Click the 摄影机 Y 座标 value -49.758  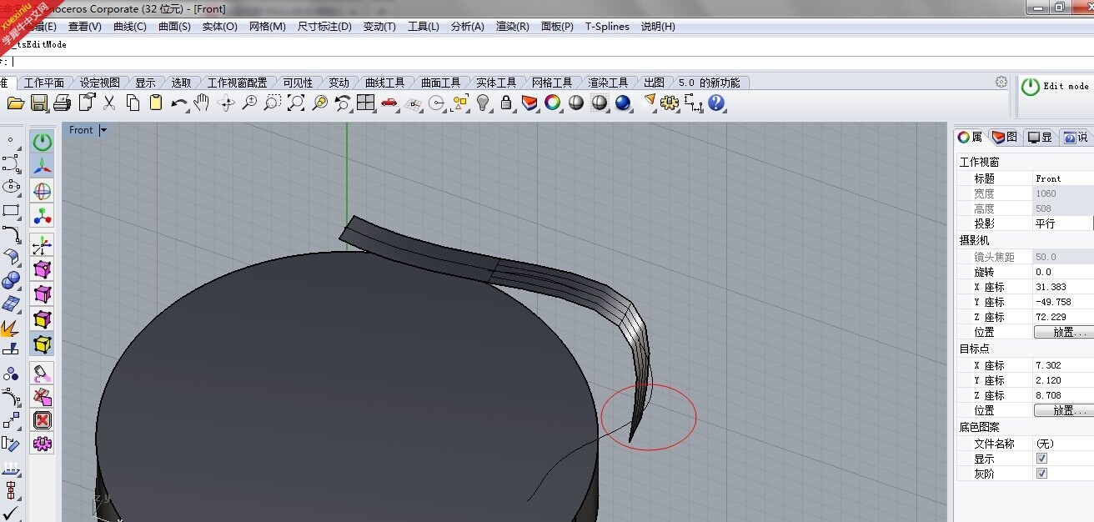1063,302
